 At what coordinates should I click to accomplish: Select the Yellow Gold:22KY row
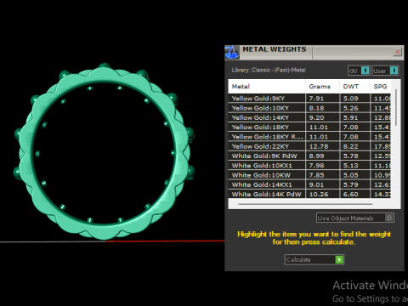pyautogui.click(x=309, y=146)
